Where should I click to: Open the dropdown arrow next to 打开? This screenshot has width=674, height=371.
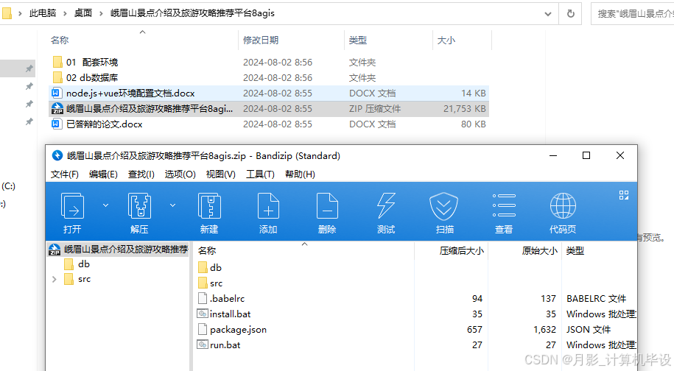click(x=106, y=205)
